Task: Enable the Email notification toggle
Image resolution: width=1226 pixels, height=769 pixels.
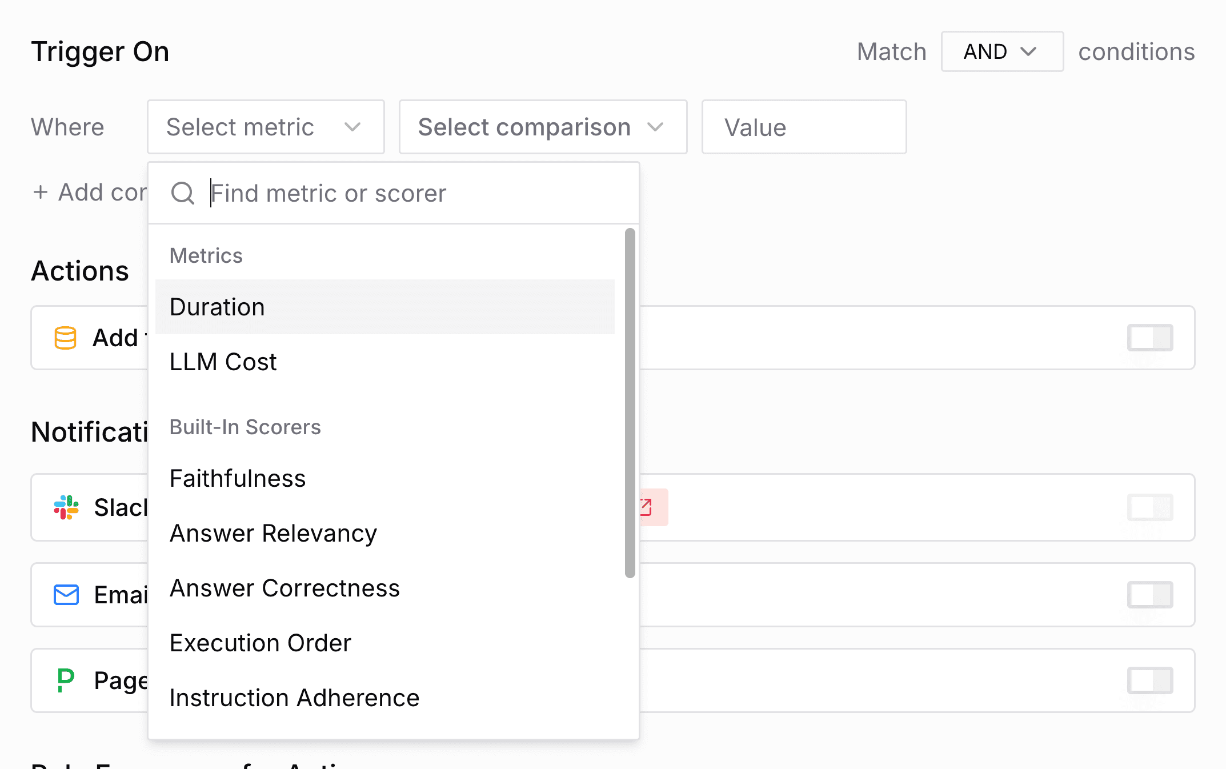Action: [x=1149, y=595]
